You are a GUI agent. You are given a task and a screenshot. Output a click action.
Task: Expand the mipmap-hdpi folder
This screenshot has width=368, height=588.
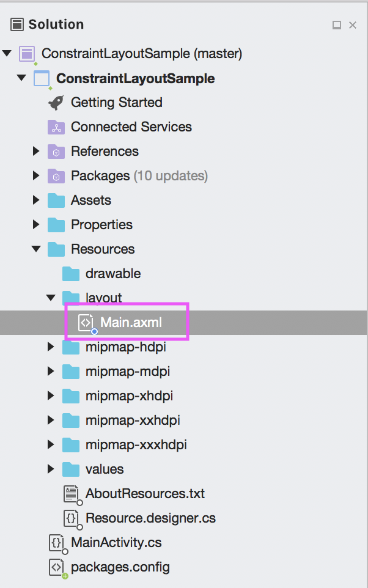pos(51,347)
